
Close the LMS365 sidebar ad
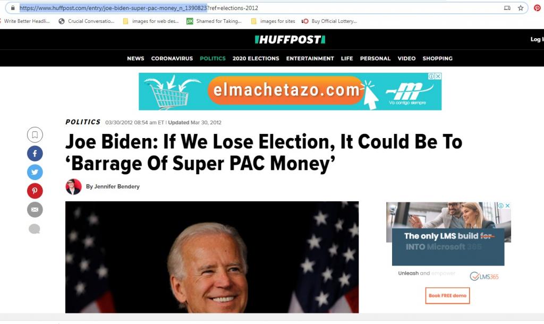pyautogui.click(x=507, y=206)
